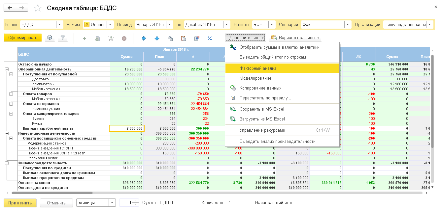441x211 pixels.
Task: Collapse the Инвестиционная деятельность row group
Action: tap(6, 133)
